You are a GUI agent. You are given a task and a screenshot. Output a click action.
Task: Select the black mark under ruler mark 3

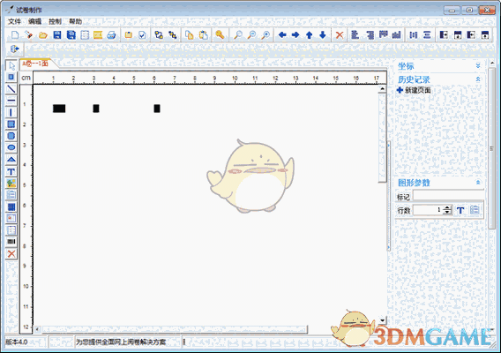coord(96,109)
